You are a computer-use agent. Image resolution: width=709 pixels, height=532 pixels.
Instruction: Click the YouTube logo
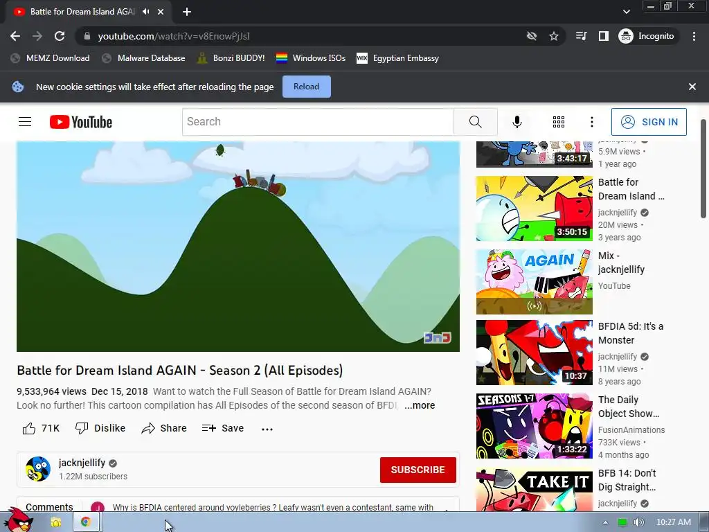[81, 122]
